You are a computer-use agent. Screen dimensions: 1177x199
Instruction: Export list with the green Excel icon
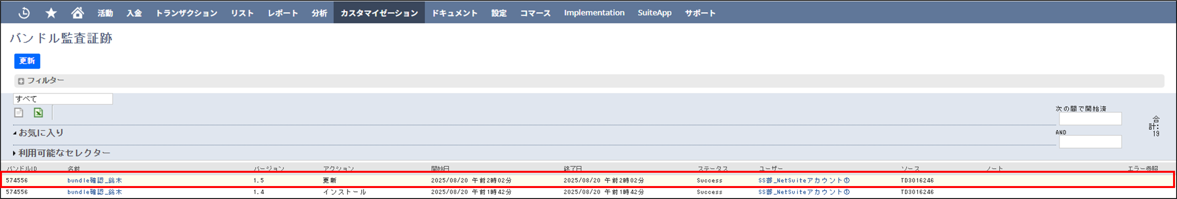pyautogui.click(x=39, y=112)
